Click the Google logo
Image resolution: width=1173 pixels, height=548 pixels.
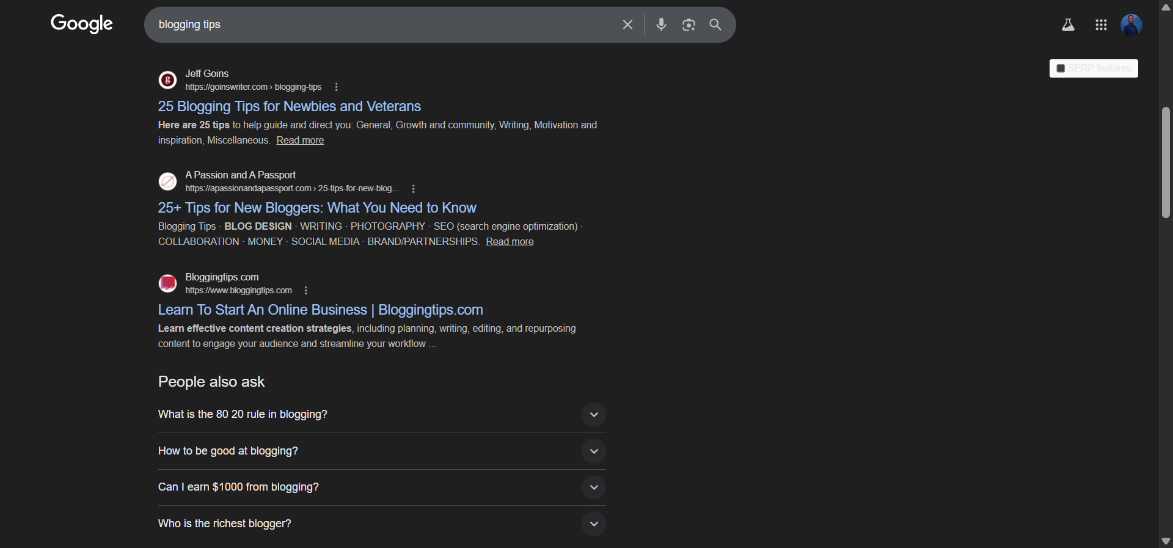tap(81, 24)
